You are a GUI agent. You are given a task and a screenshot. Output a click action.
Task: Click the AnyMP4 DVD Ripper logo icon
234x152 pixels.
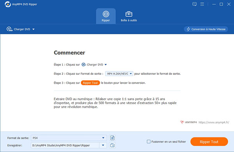pyautogui.click(x=8, y=4)
